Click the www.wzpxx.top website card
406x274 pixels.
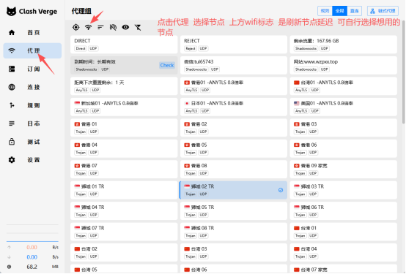[x=343, y=65]
